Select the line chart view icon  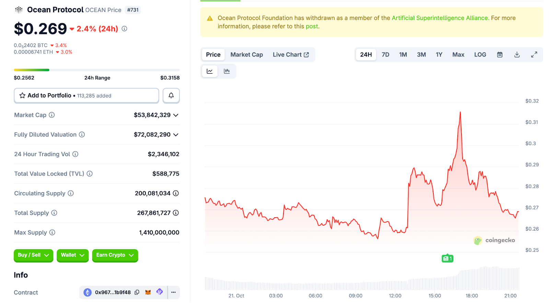click(210, 71)
